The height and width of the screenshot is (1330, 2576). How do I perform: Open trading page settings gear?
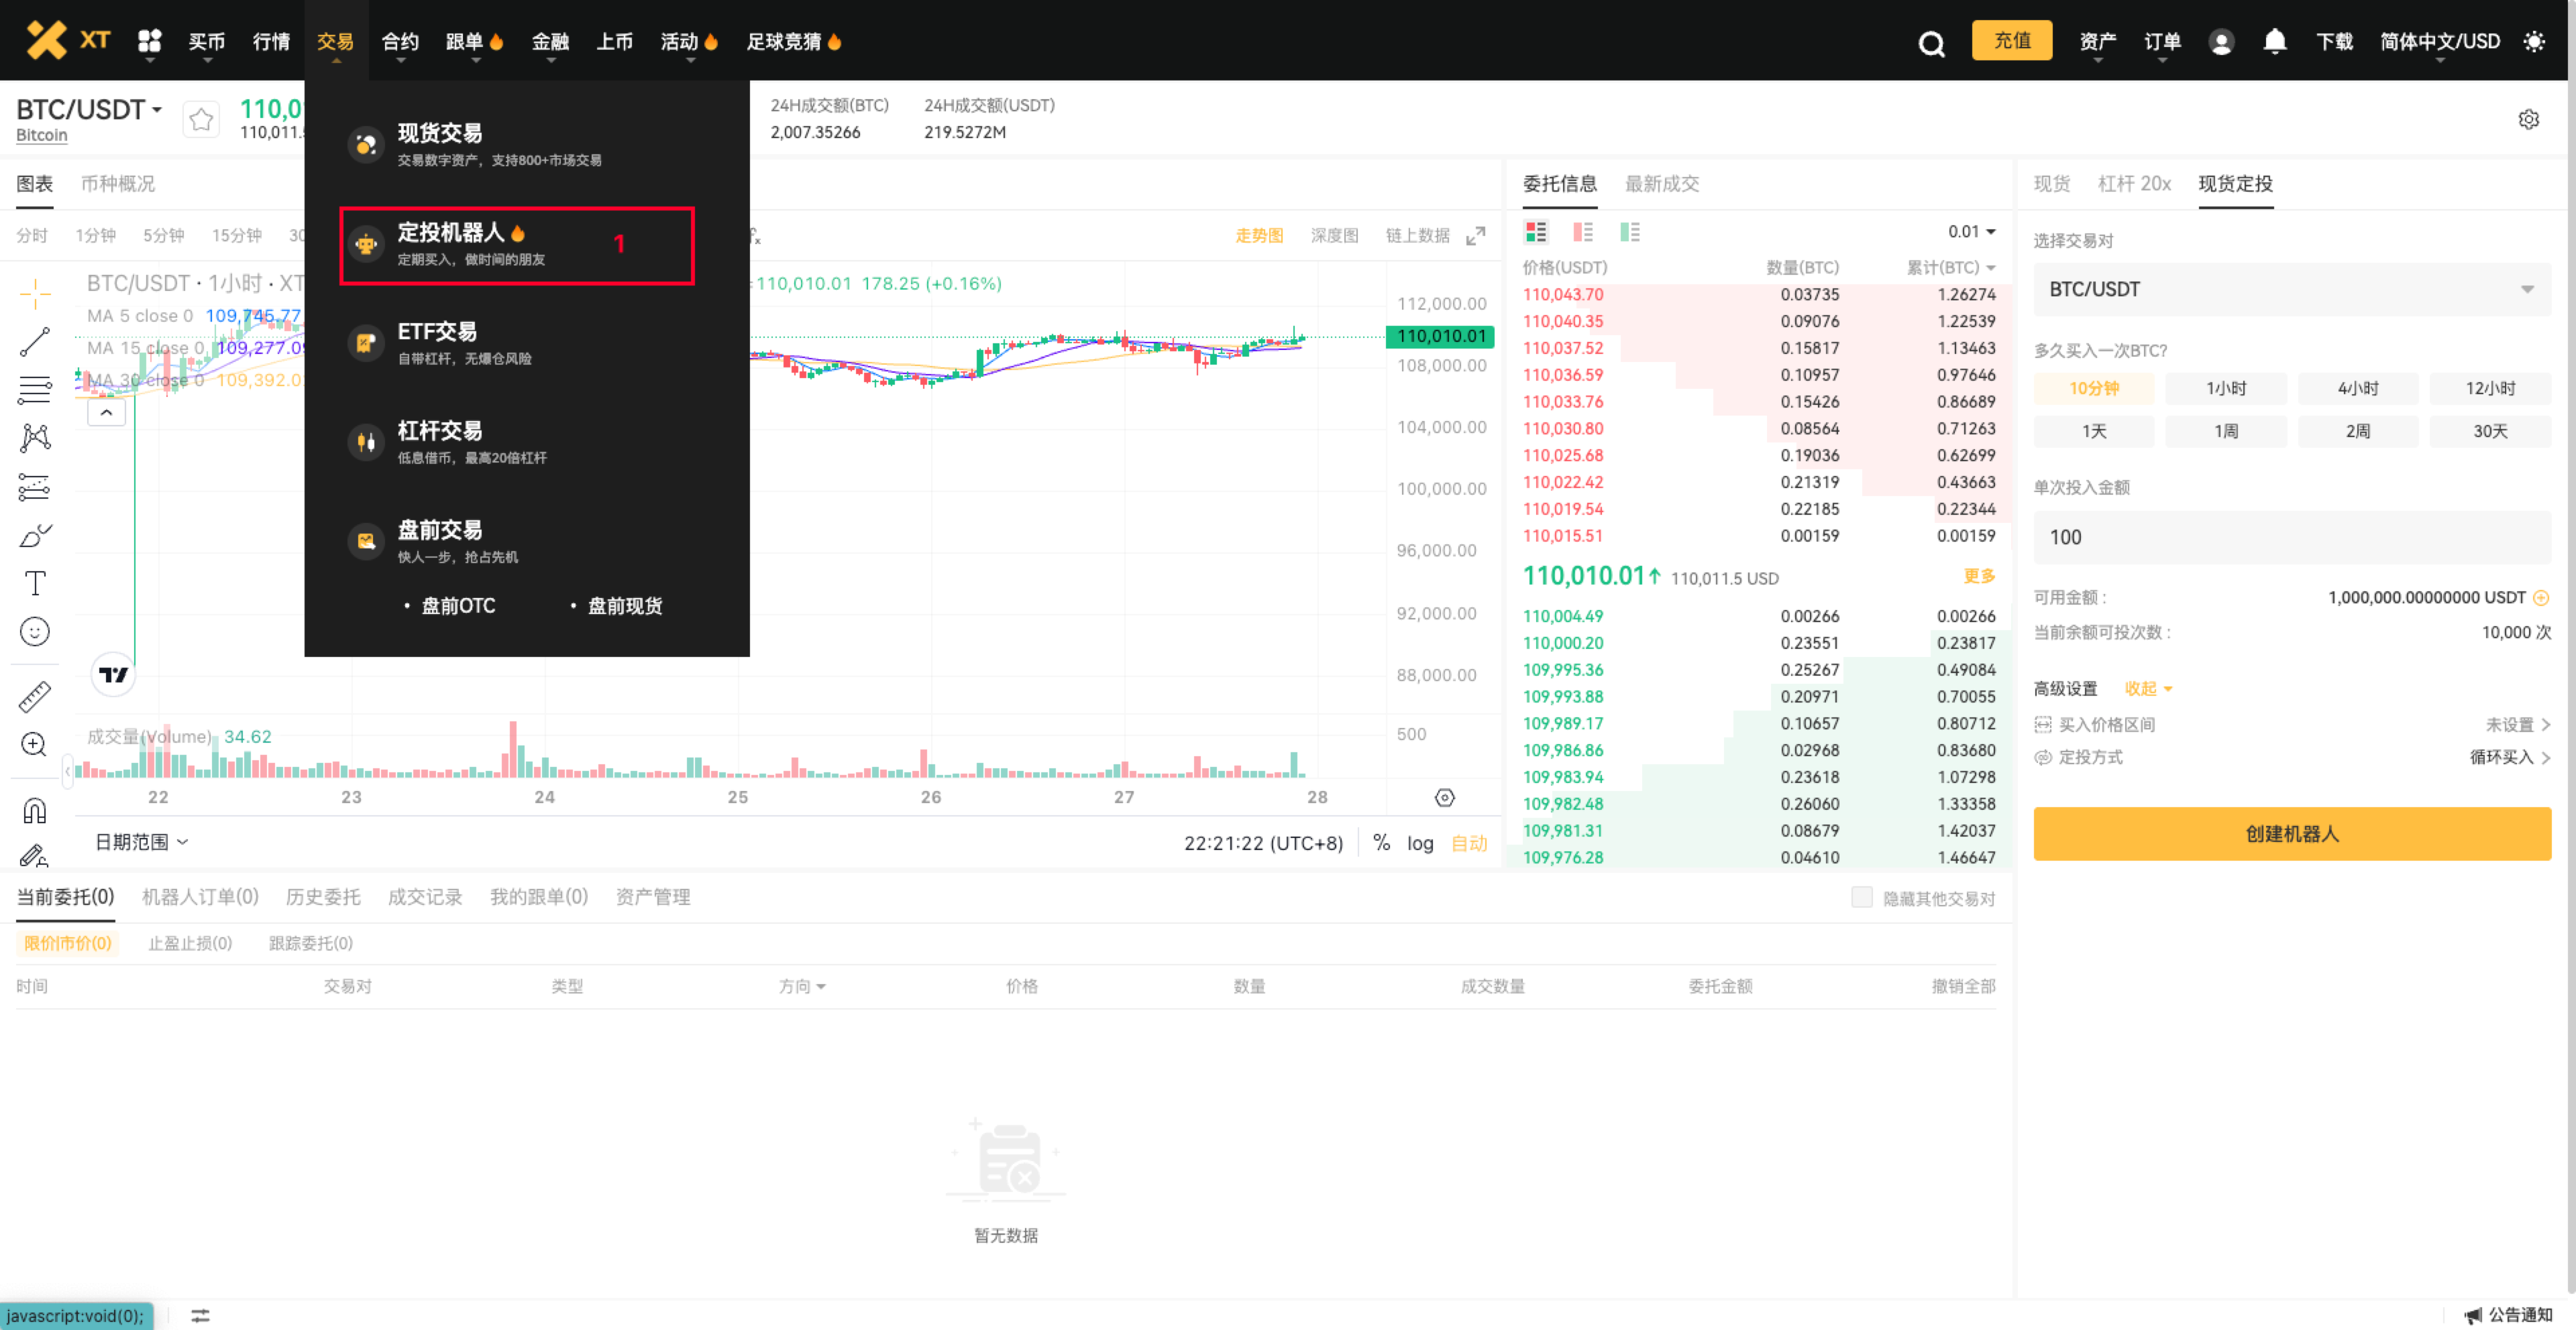point(2528,120)
